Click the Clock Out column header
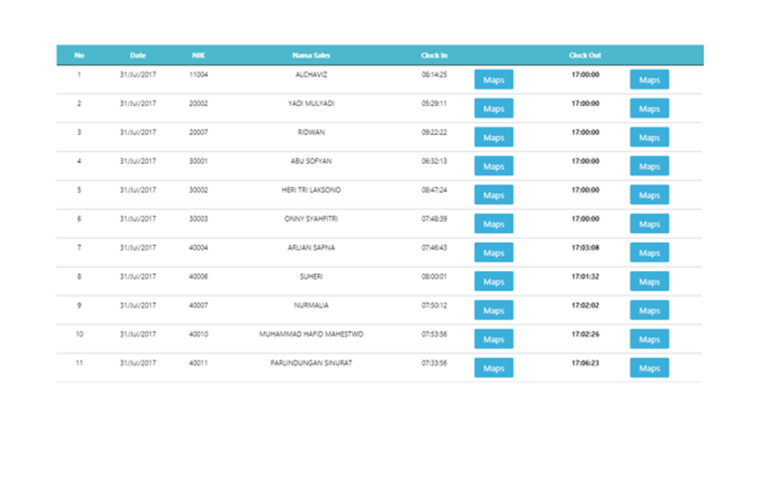Screen dimensions: 765x492 click(x=585, y=55)
